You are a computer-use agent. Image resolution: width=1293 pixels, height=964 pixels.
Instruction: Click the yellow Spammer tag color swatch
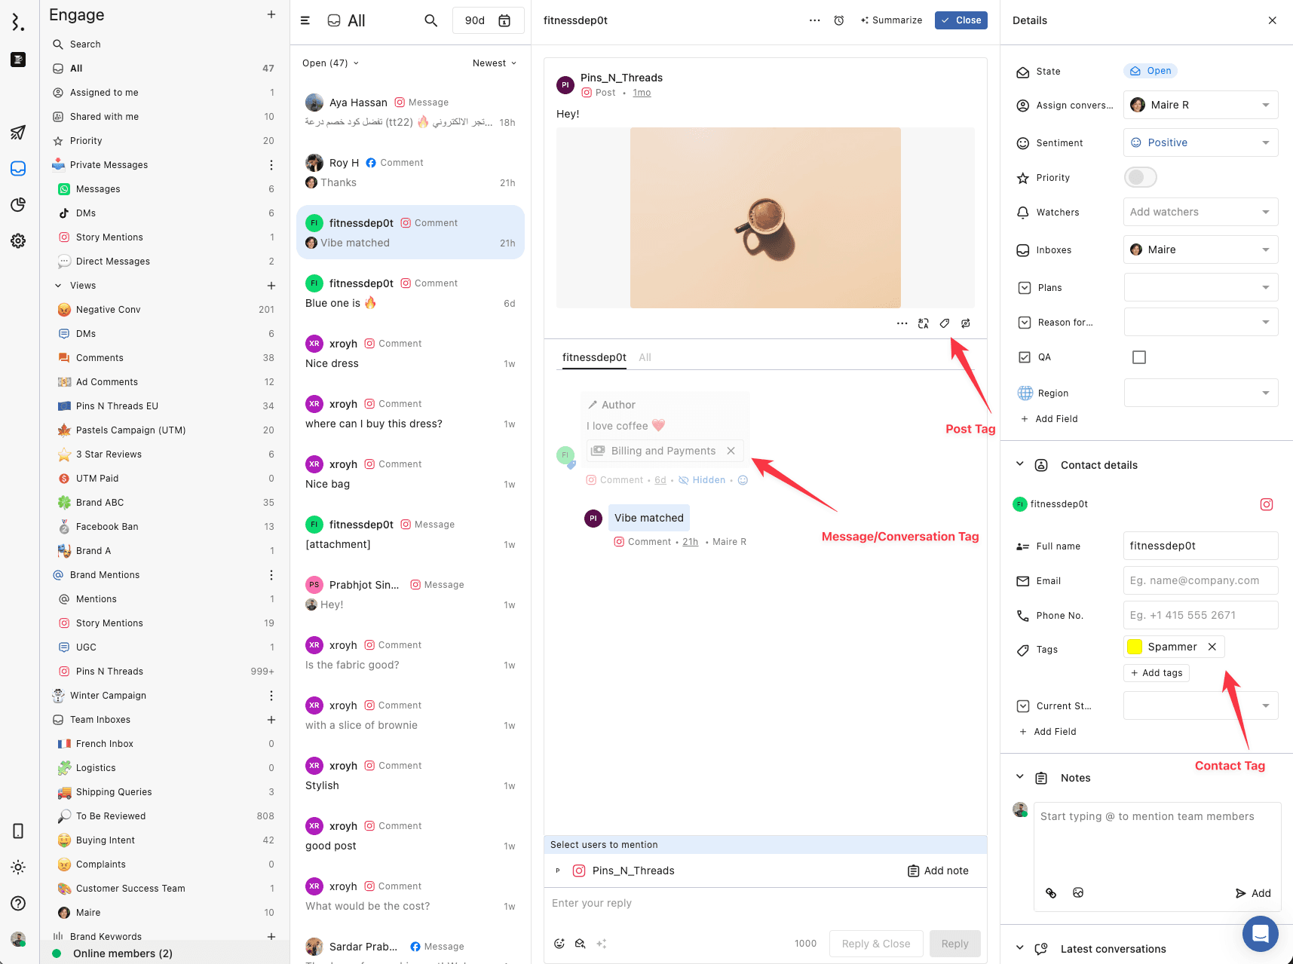1134,647
